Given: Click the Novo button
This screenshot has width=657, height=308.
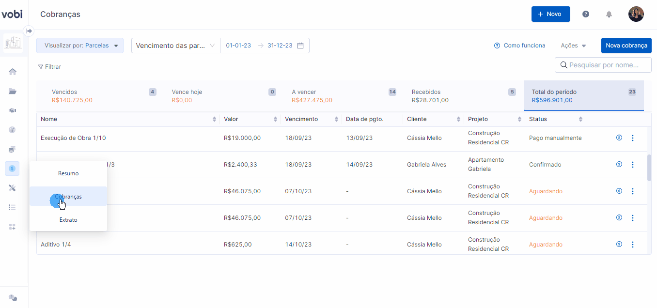Looking at the screenshot, I should point(550,14).
